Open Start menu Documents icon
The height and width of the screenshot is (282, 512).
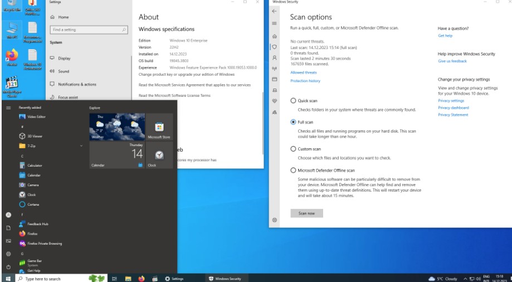click(8, 228)
